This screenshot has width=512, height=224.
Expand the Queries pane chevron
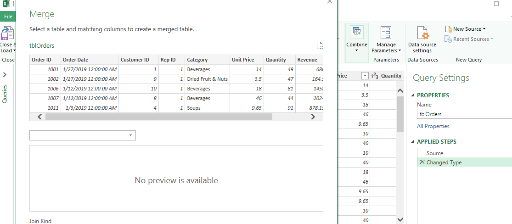click(5, 75)
